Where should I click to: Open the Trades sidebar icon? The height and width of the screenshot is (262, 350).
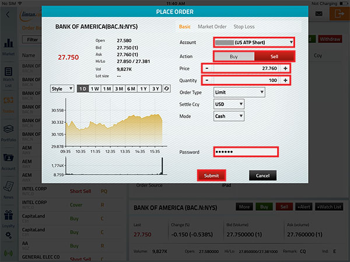pos(9,100)
